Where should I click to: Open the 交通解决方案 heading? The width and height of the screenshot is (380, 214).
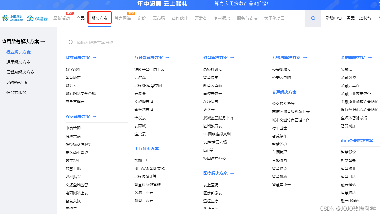click(284, 92)
